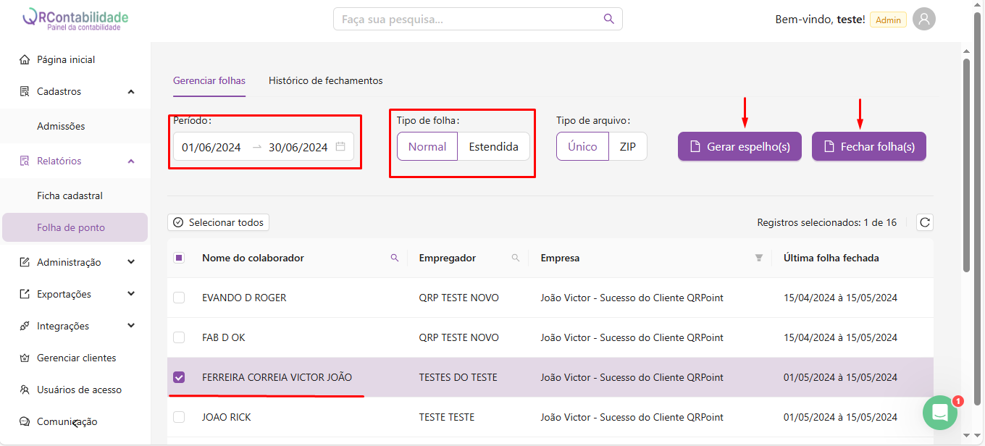985x446 pixels.
Task: Open the chat support bubble icon
Action: pyautogui.click(x=940, y=413)
